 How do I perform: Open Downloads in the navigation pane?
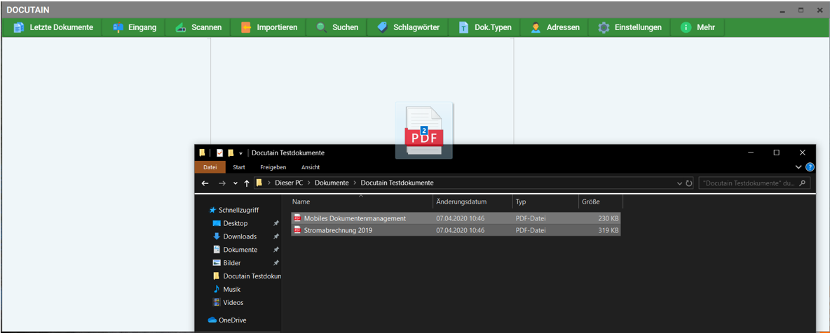(x=240, y=236)
